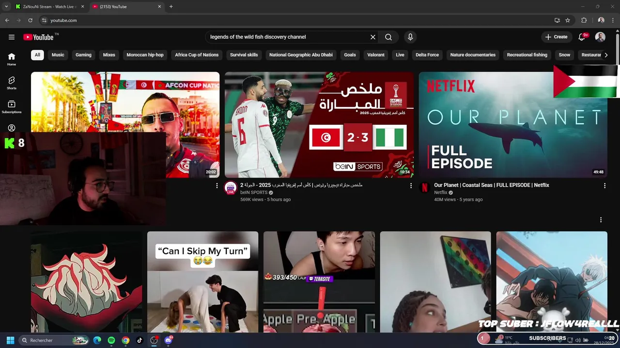
Task: Open the Our Planet Coastal Seas title
Action: 492,185
